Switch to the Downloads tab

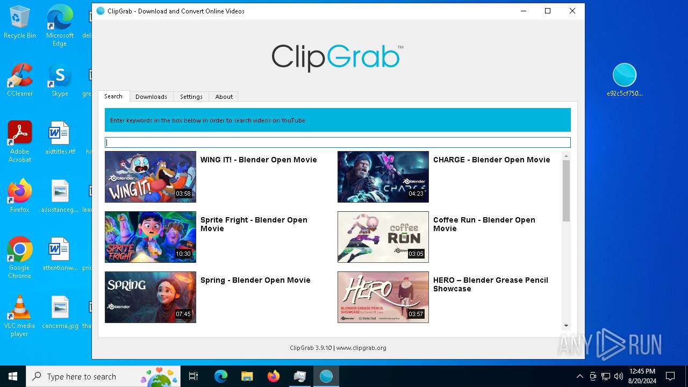(151, 97)
